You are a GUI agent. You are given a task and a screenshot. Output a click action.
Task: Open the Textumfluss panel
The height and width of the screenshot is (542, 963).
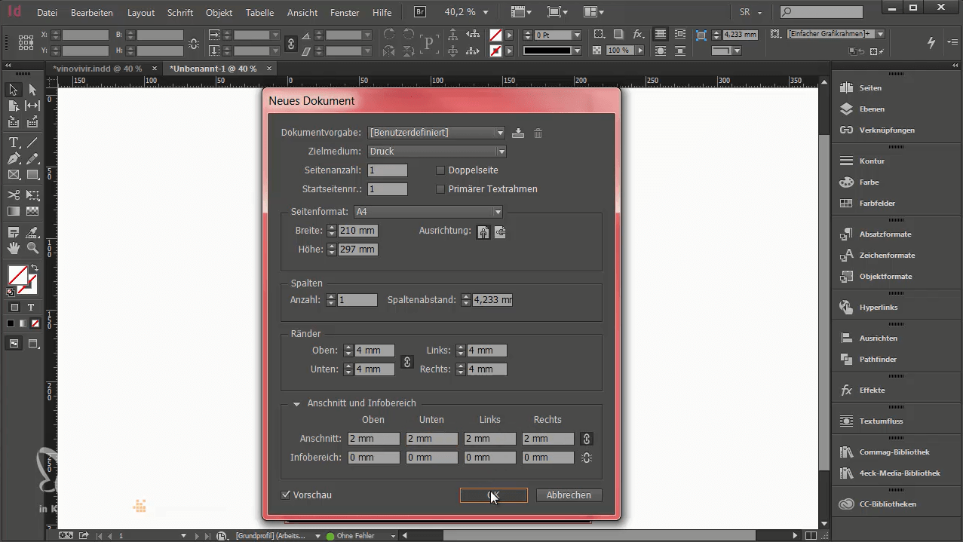click(x=880, y=421)
